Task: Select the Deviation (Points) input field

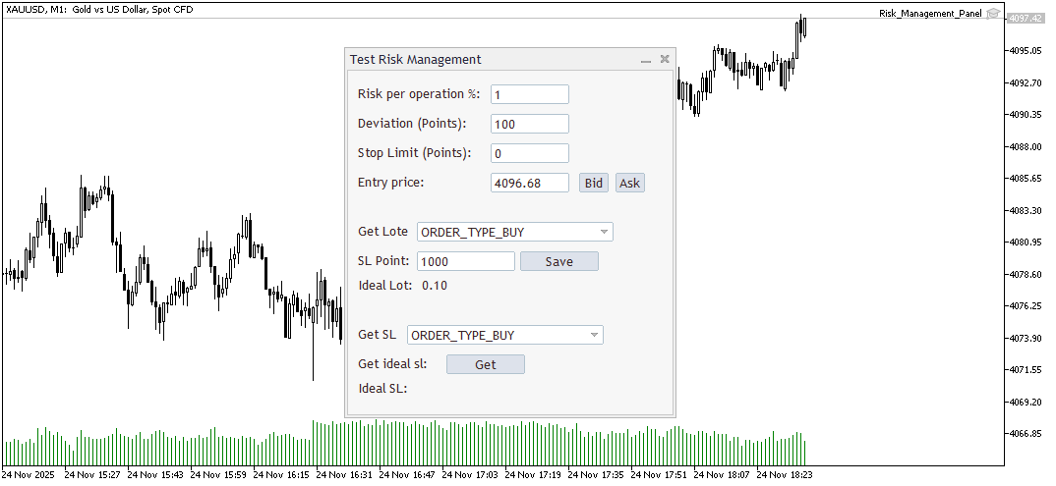Action: pyautogui.click(x=530, y=125)
